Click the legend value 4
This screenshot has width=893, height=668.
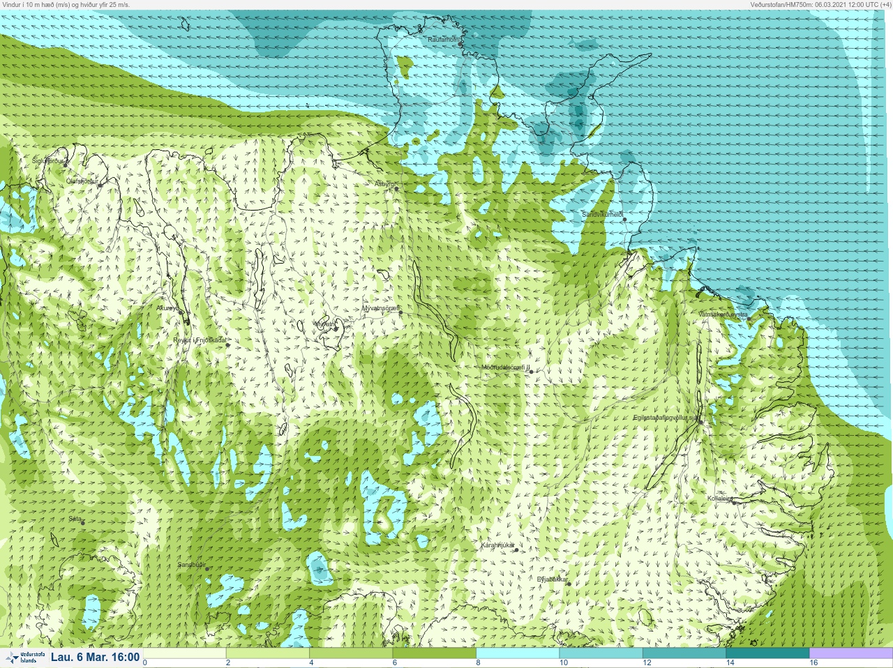[311, 662]
